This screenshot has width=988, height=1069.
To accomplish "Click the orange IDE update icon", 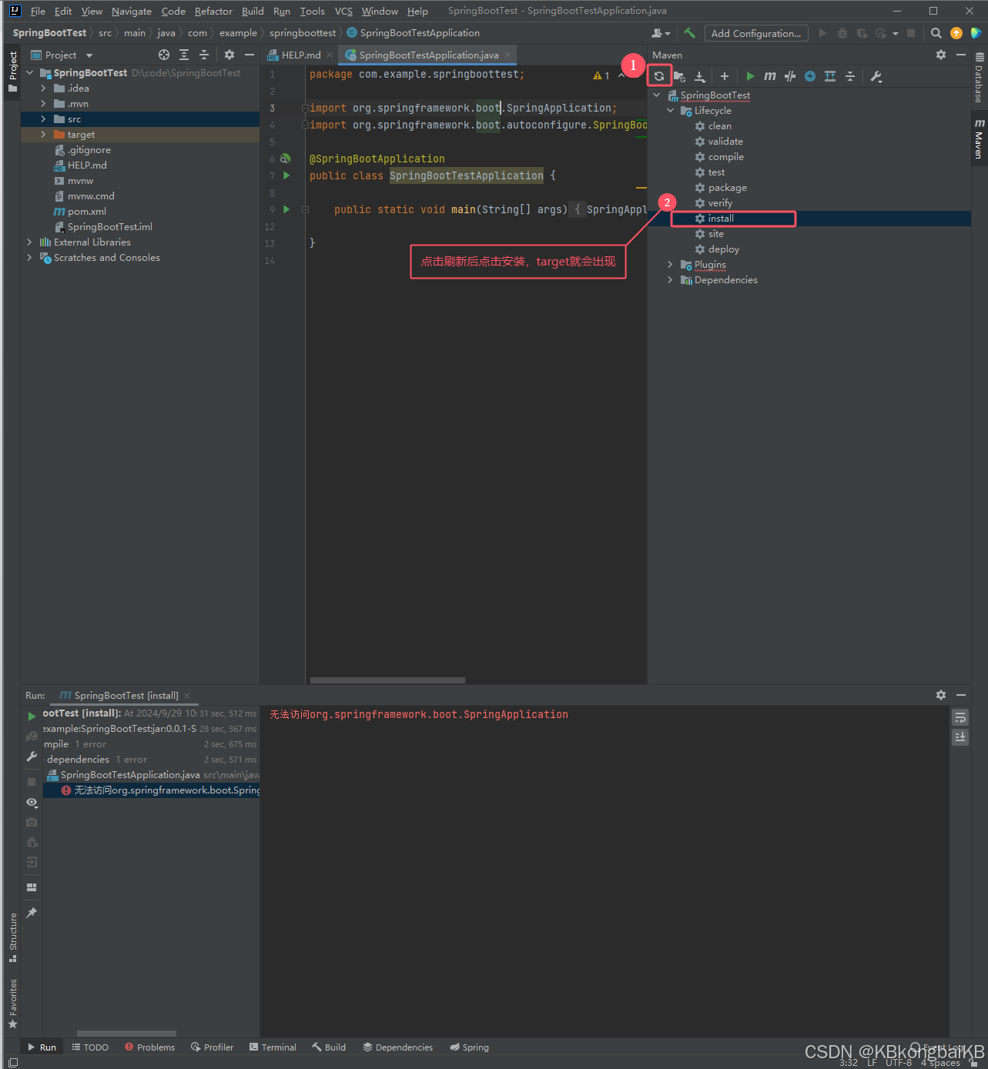I will point(956,33).
